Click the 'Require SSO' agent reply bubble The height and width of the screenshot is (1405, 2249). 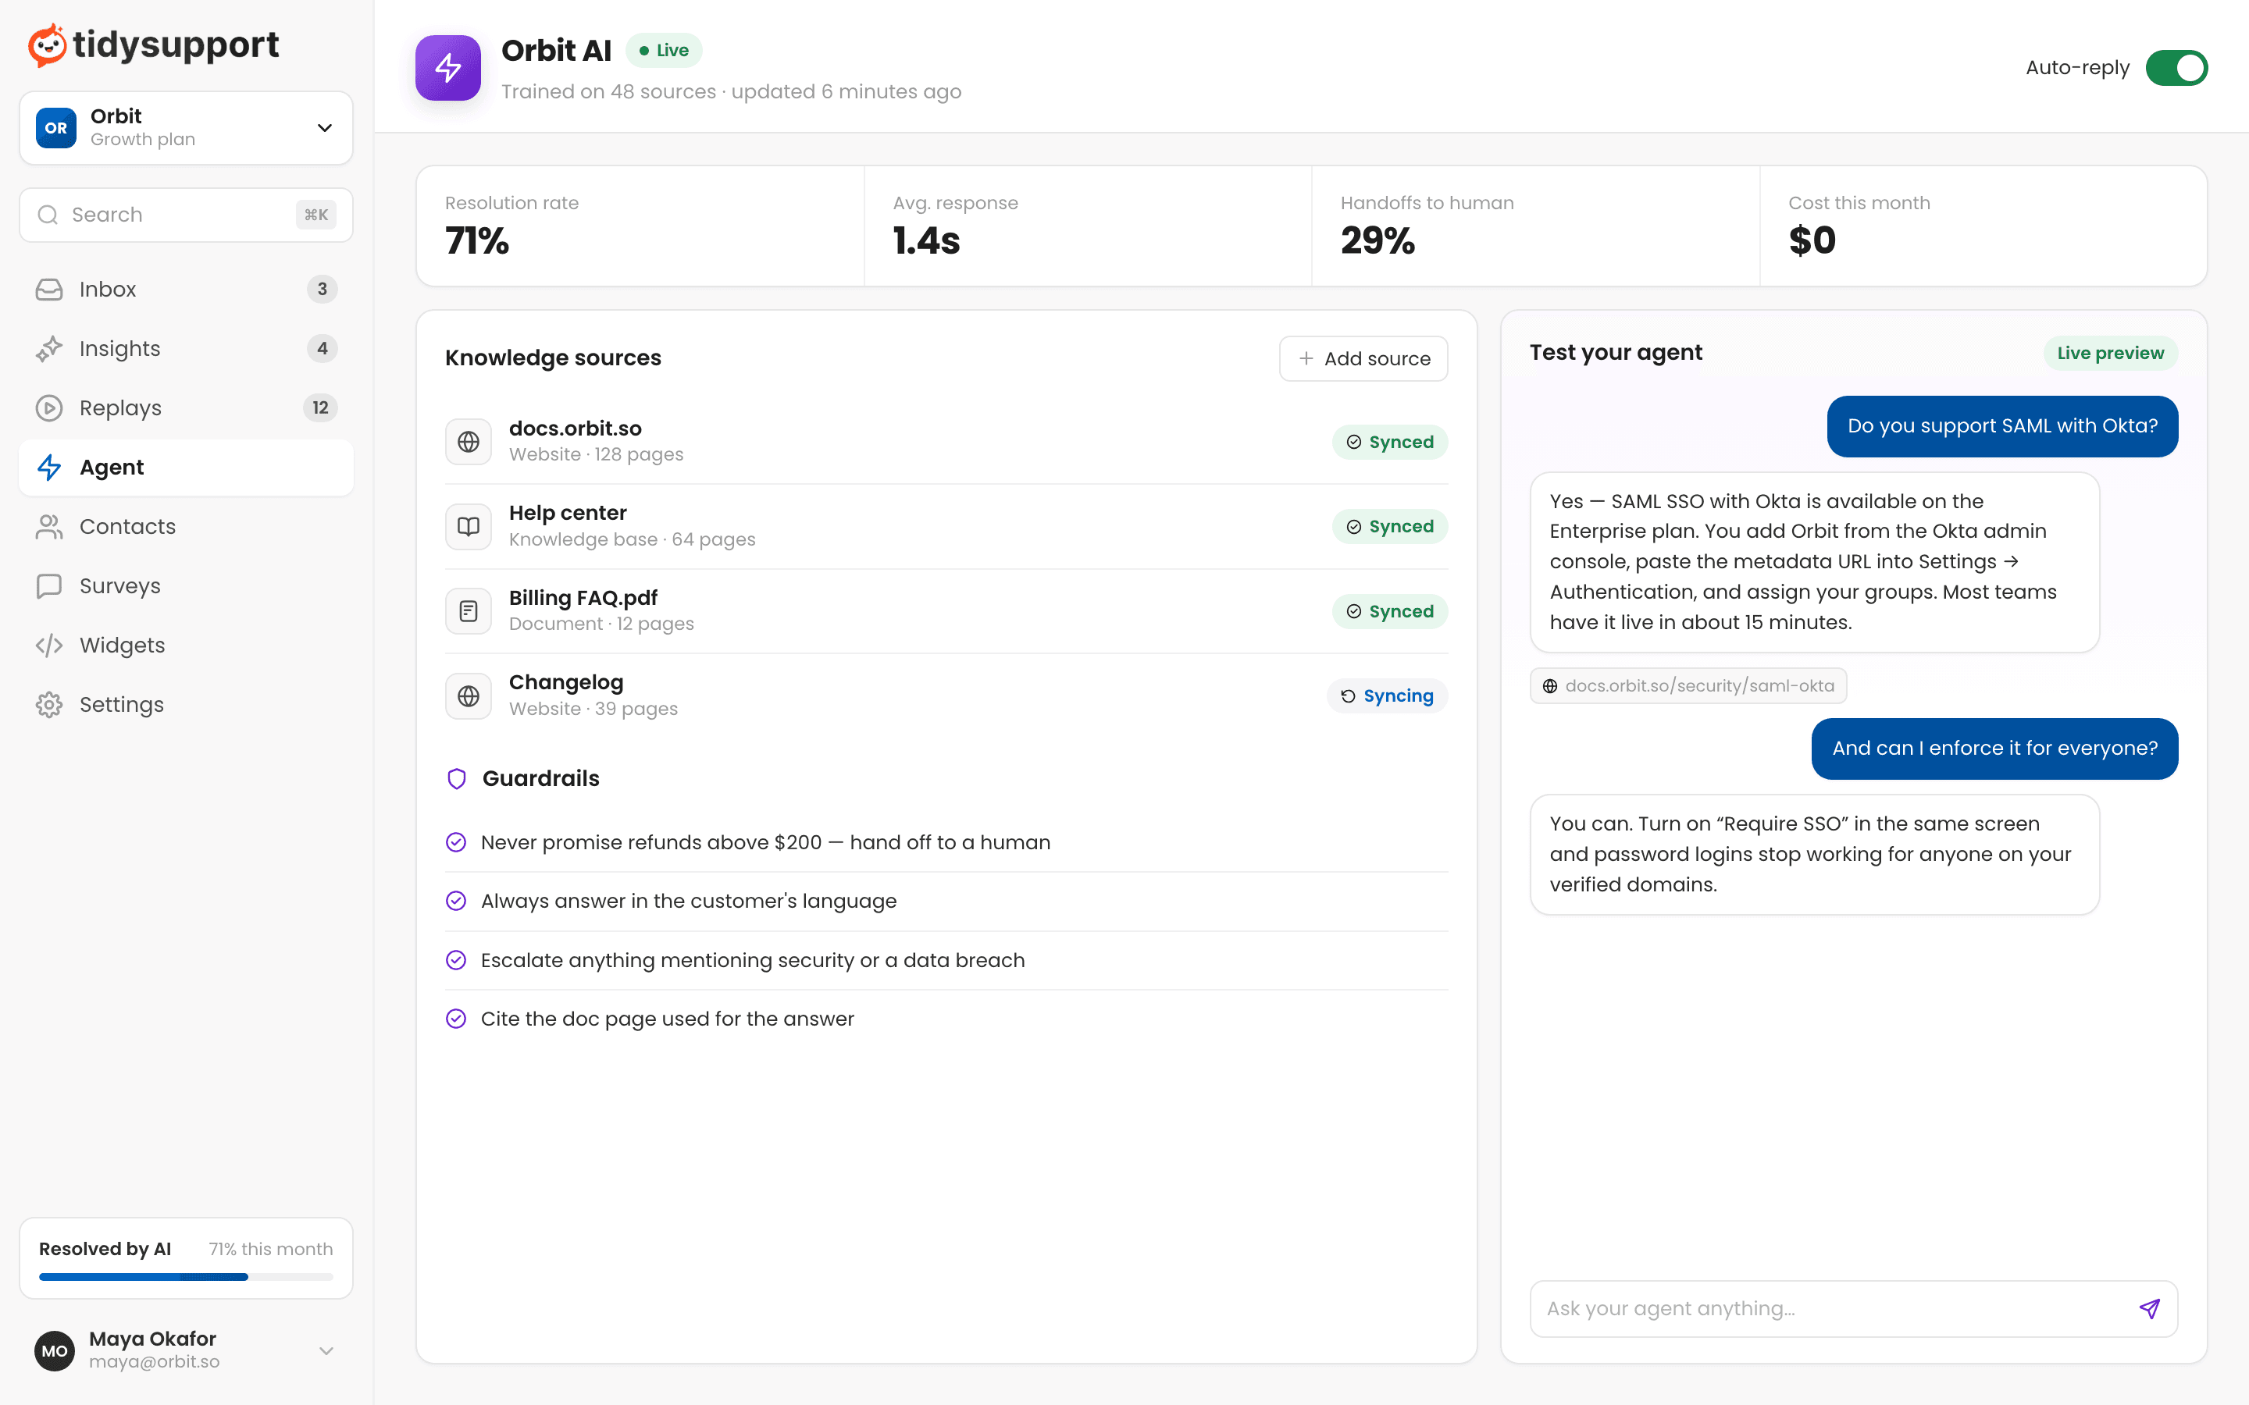1814,854
